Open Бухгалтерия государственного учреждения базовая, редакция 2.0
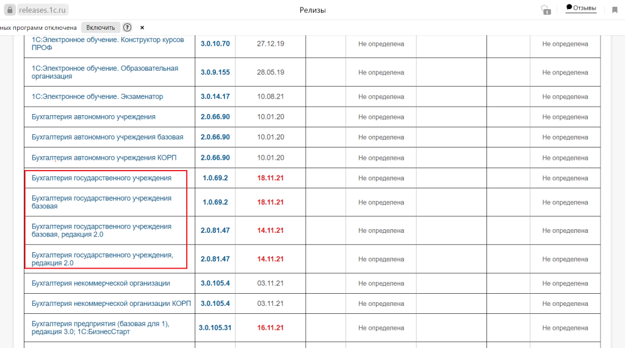The image size is (625, 348). tap(101, 230)
